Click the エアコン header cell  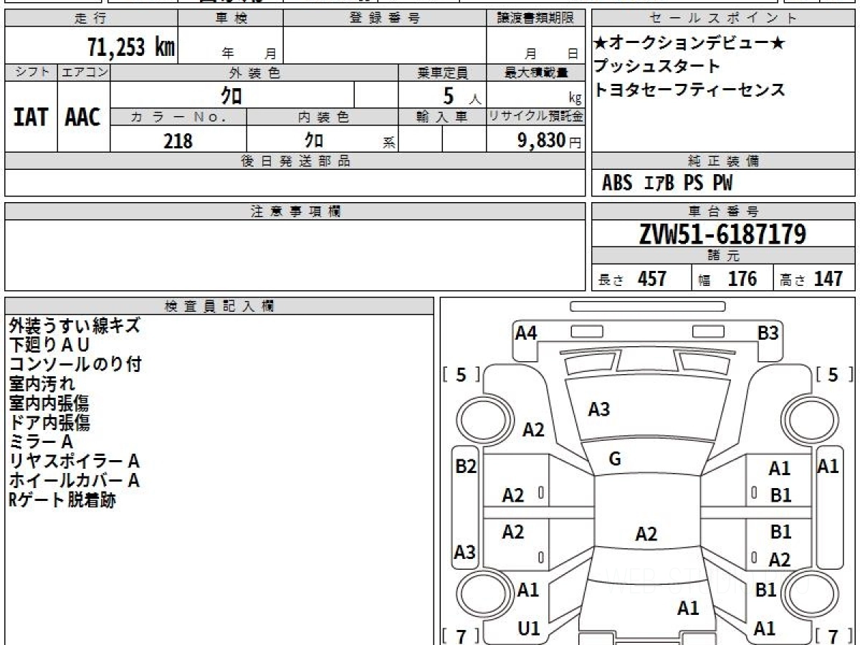click(x=84, y=72)
